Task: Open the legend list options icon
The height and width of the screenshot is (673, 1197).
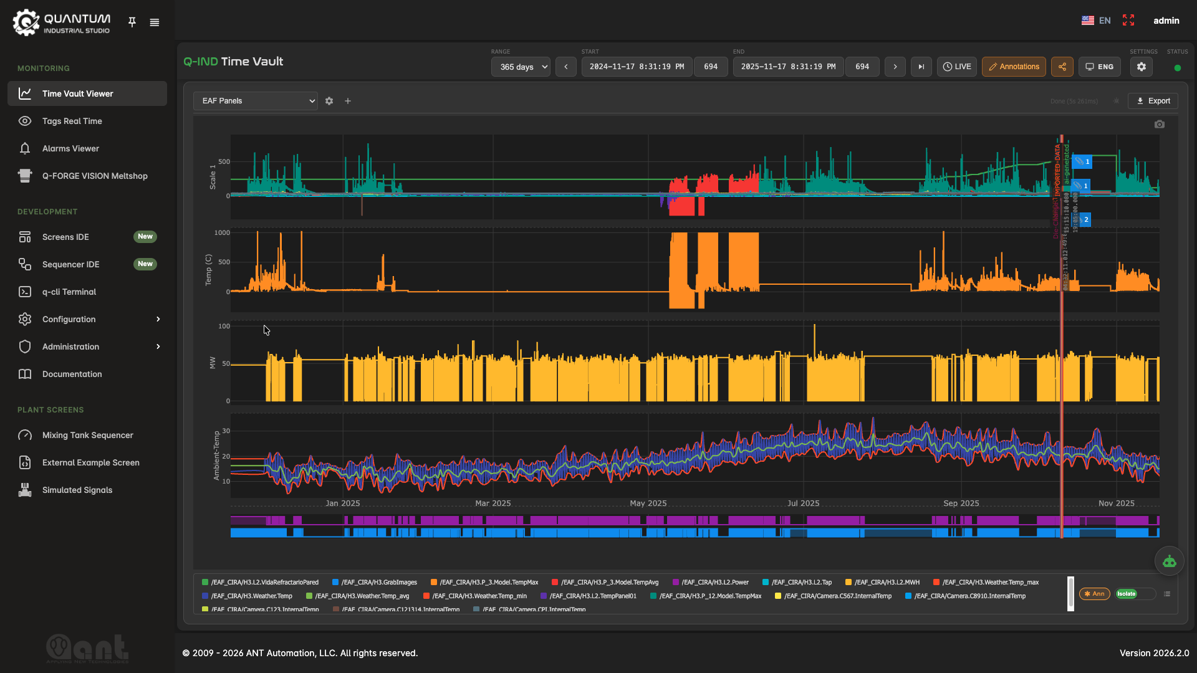Action: click(x=1167, y=594)
